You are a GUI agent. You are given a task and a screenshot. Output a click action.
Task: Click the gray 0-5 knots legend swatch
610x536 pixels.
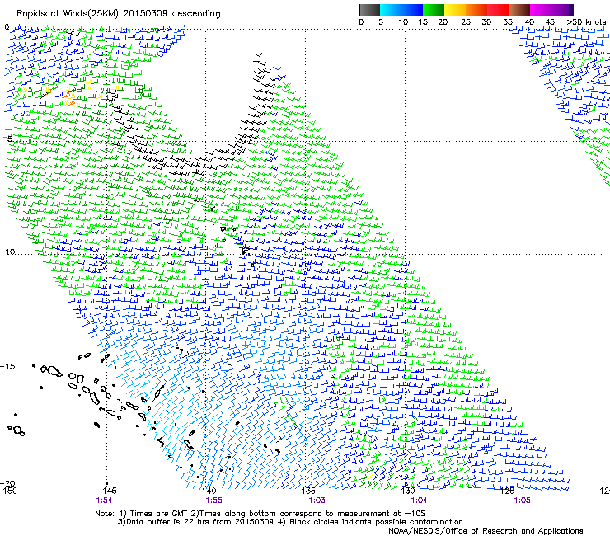[369, 10]
